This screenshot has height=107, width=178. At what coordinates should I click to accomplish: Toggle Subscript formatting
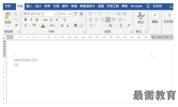[52, 20]
